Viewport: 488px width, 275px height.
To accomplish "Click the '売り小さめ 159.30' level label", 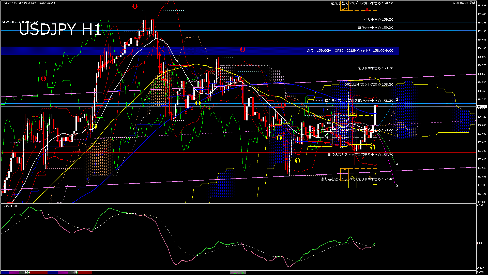I will click(378, 19).
